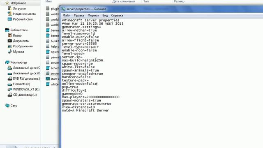Click the line hardcore=false in Notepad
The height and width of the screenshot is (148, 263).
tap(76, 77)
